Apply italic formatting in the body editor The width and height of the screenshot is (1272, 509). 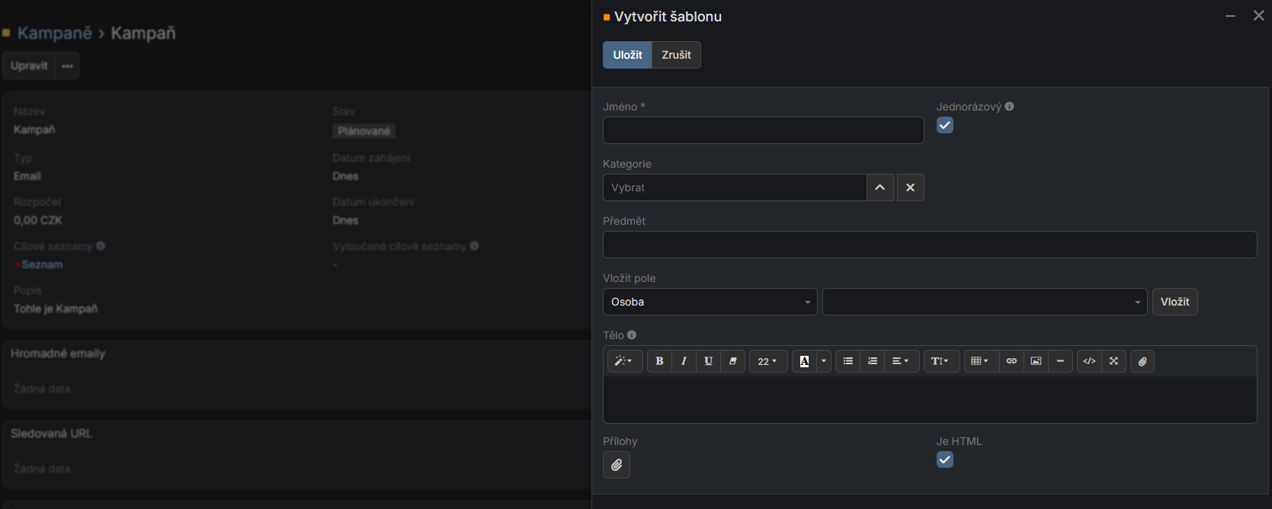(684, 361)
